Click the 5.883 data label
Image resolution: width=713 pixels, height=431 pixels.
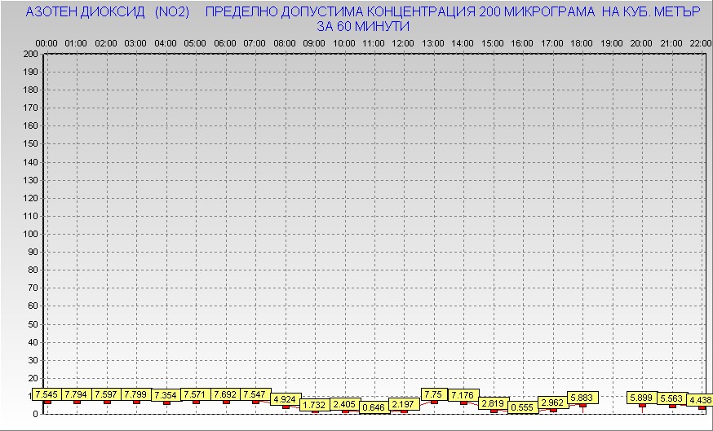(582, 398)
